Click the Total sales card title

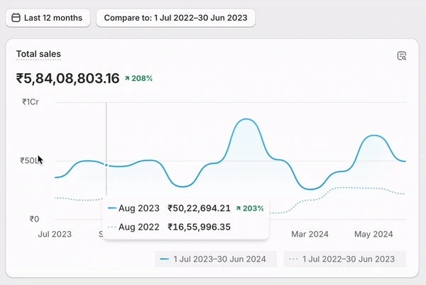[x=38, y=54]
